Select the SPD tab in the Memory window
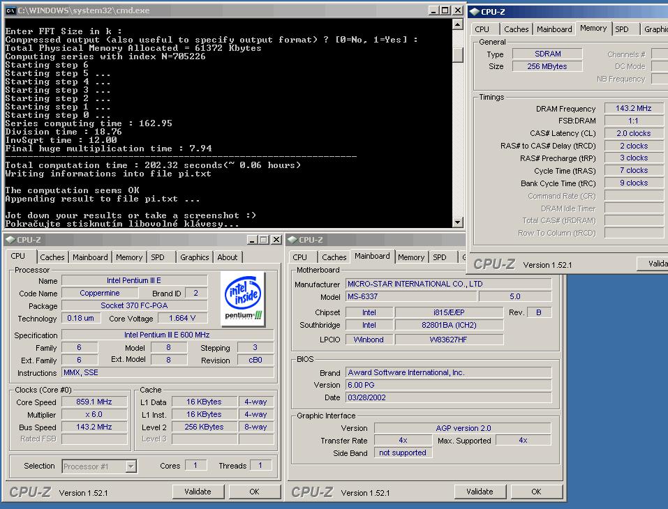This screenshot has width=668, height=509. pos(621,29)
